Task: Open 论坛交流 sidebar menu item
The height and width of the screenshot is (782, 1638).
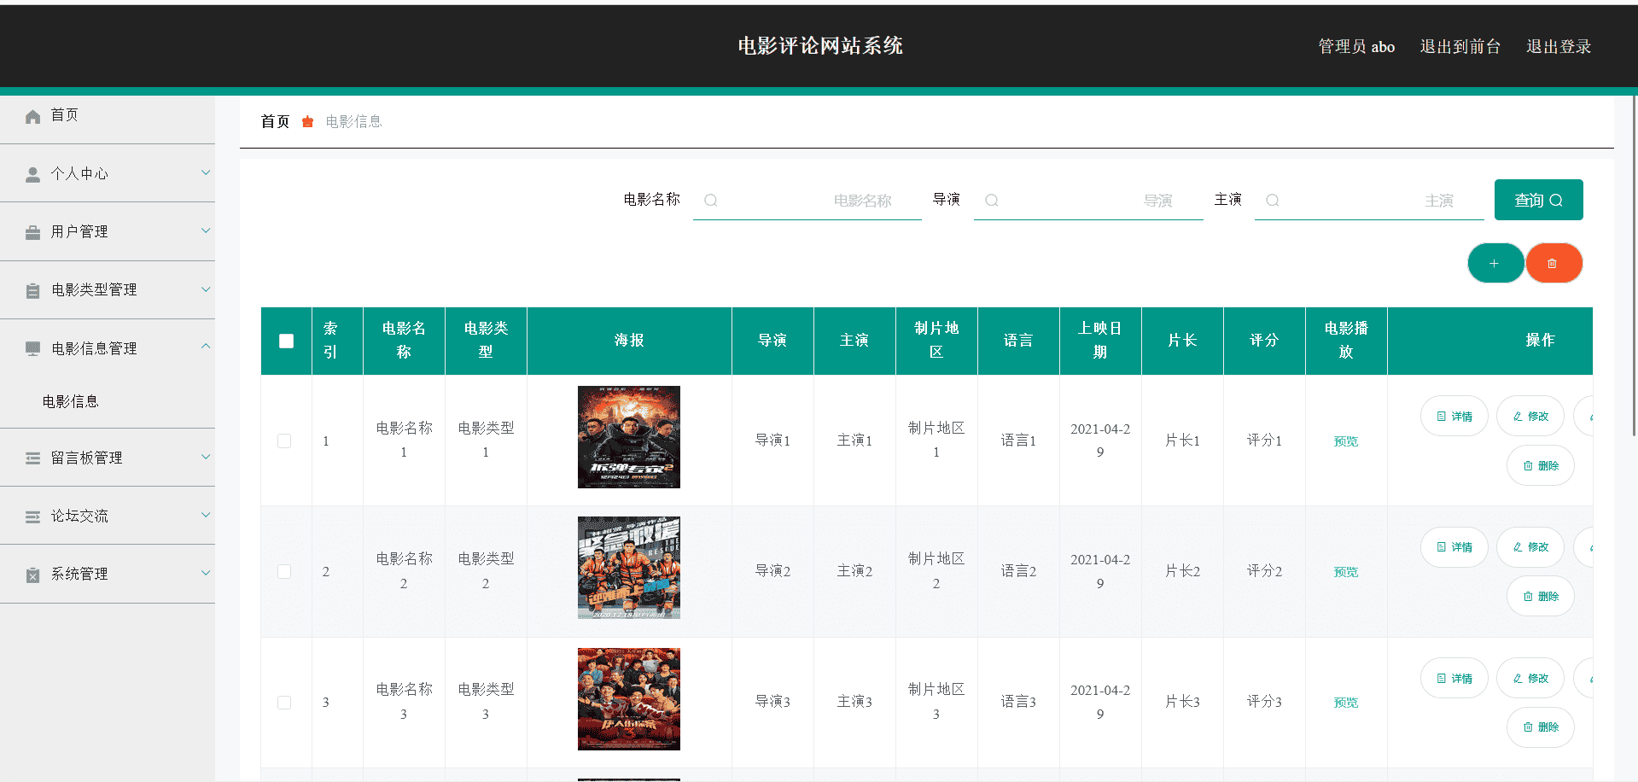Action: pos(108,516)
